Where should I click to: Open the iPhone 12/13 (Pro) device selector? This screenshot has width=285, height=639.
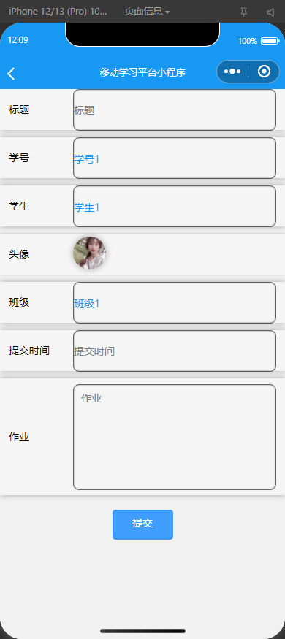(x=58, y=12)
